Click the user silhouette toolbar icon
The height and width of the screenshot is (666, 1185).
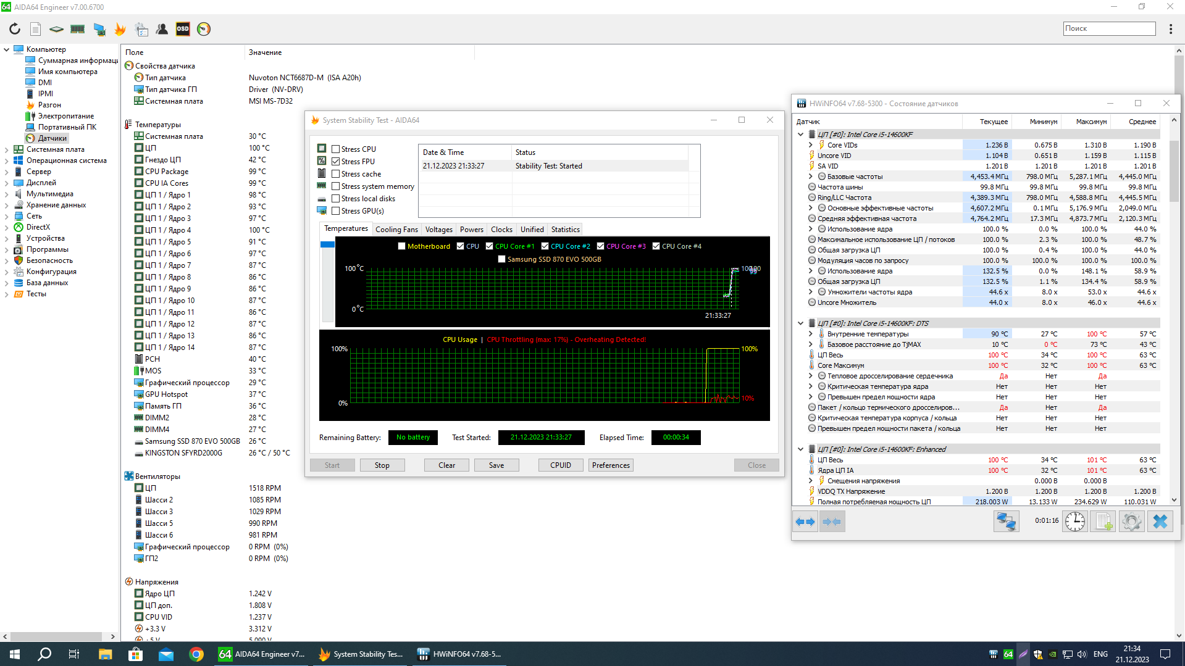162,29
